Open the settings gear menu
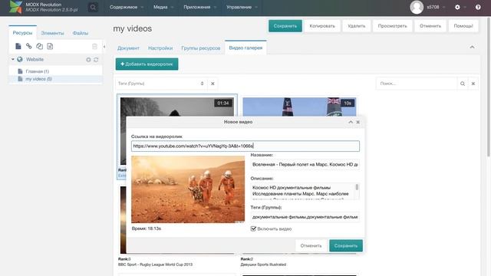The width and height of the screenshot is (491, 276). (x=457, y=7)
